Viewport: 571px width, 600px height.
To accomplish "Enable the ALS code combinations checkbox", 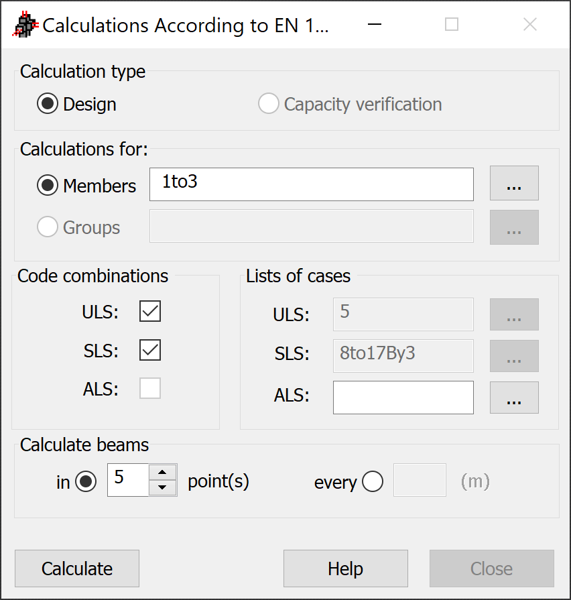I will tap(150, 388).
